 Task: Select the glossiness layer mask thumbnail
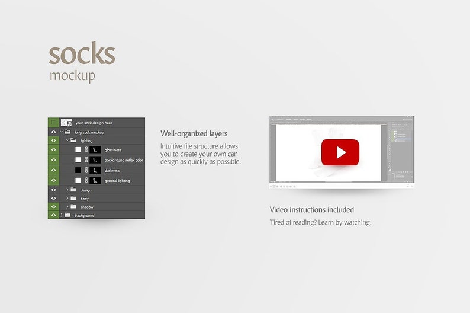coord(95,149)
